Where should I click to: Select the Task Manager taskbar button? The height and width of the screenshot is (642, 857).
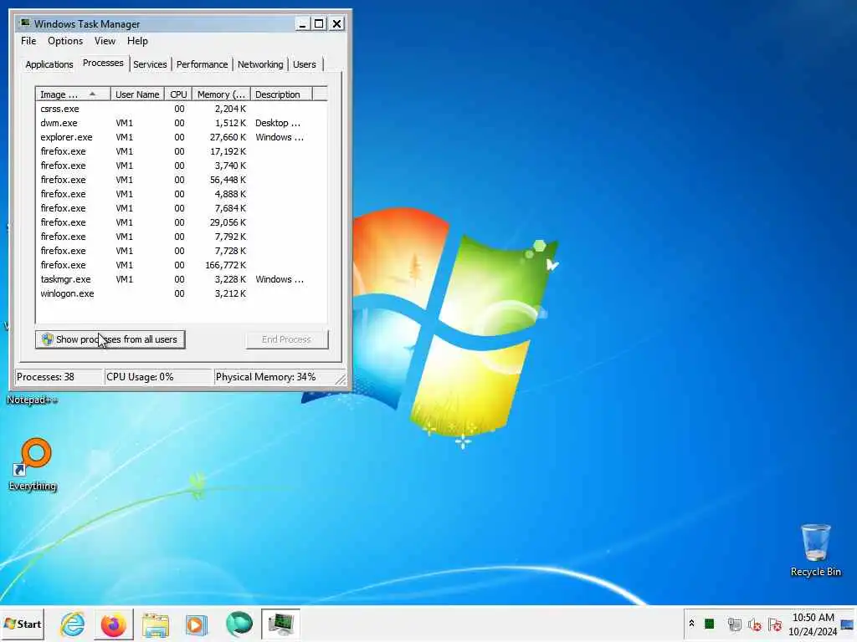(x=280, y=624)
